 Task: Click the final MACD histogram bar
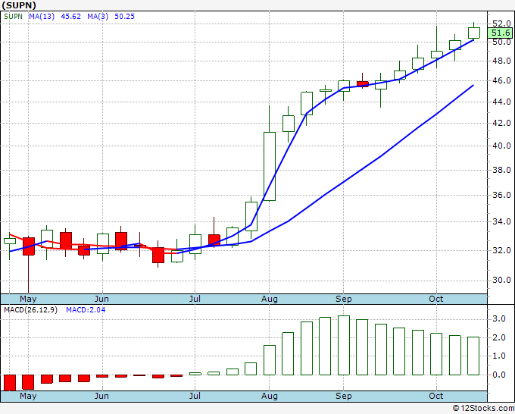(473, 356)
